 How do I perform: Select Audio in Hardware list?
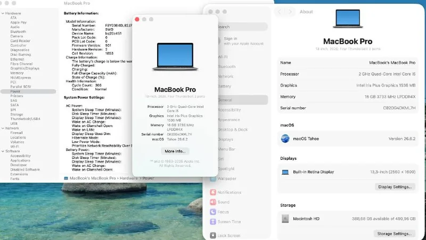point(15,27)
